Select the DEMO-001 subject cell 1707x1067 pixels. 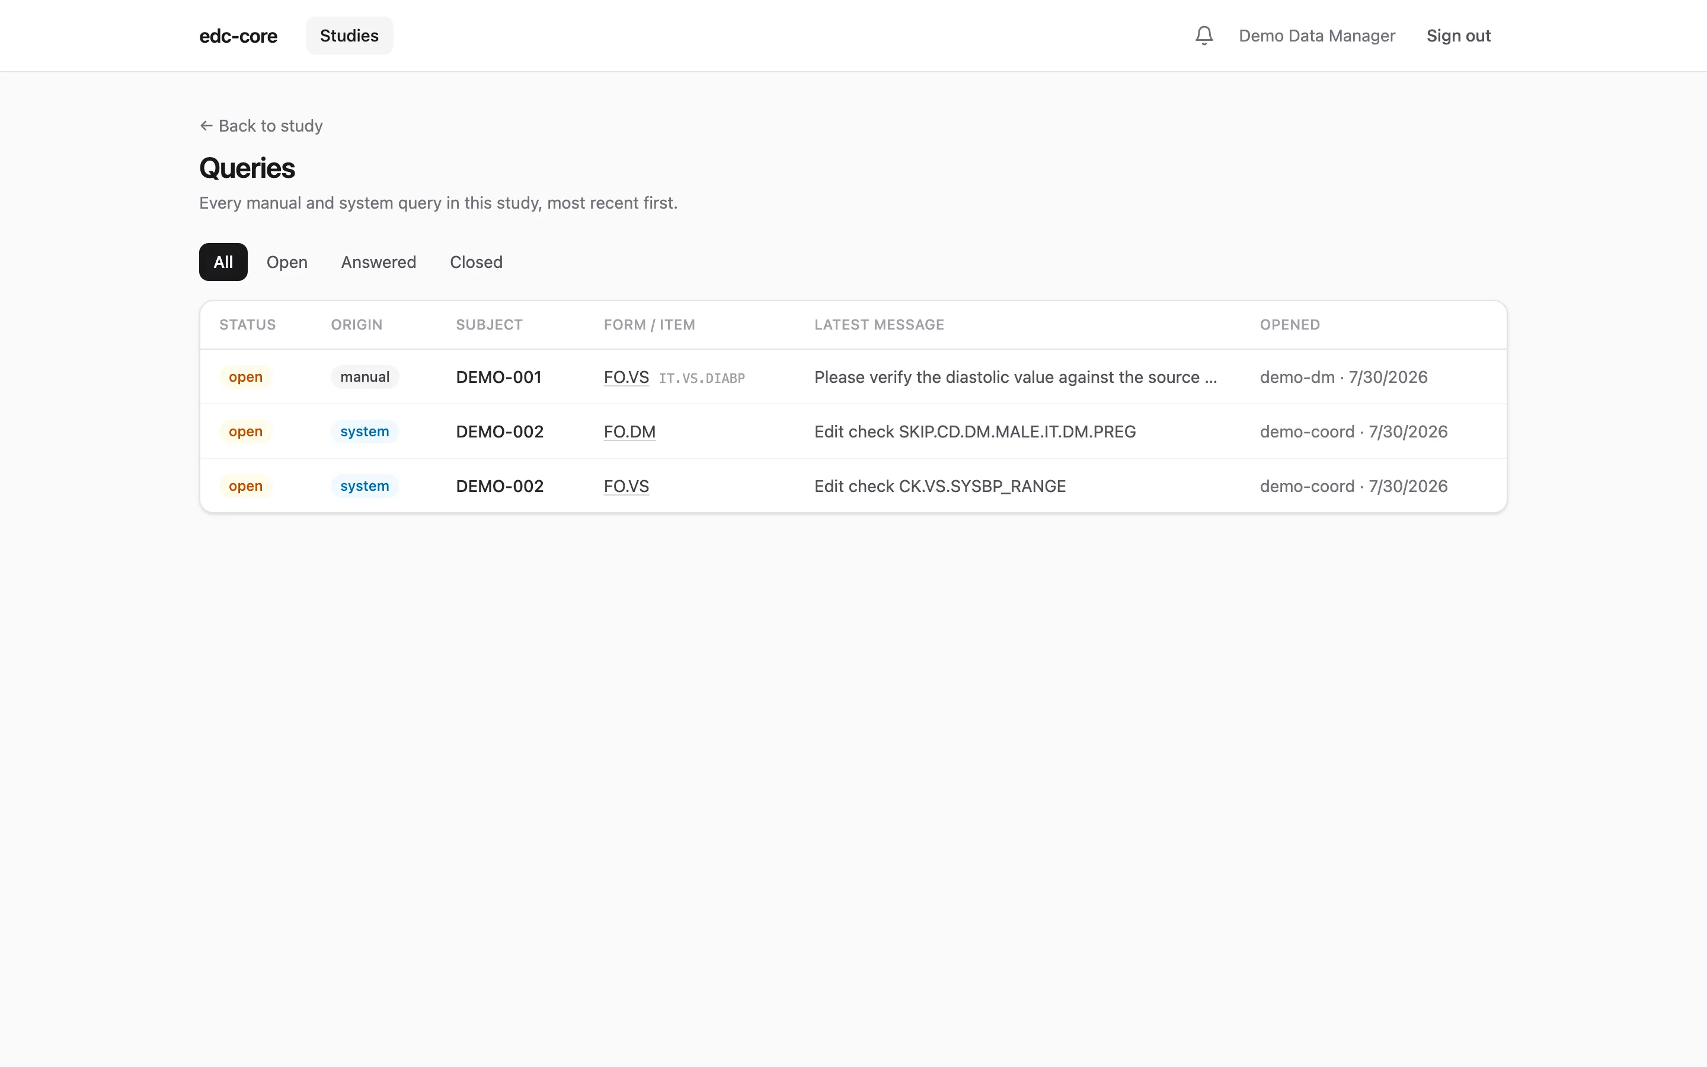(x=498, y=377)
